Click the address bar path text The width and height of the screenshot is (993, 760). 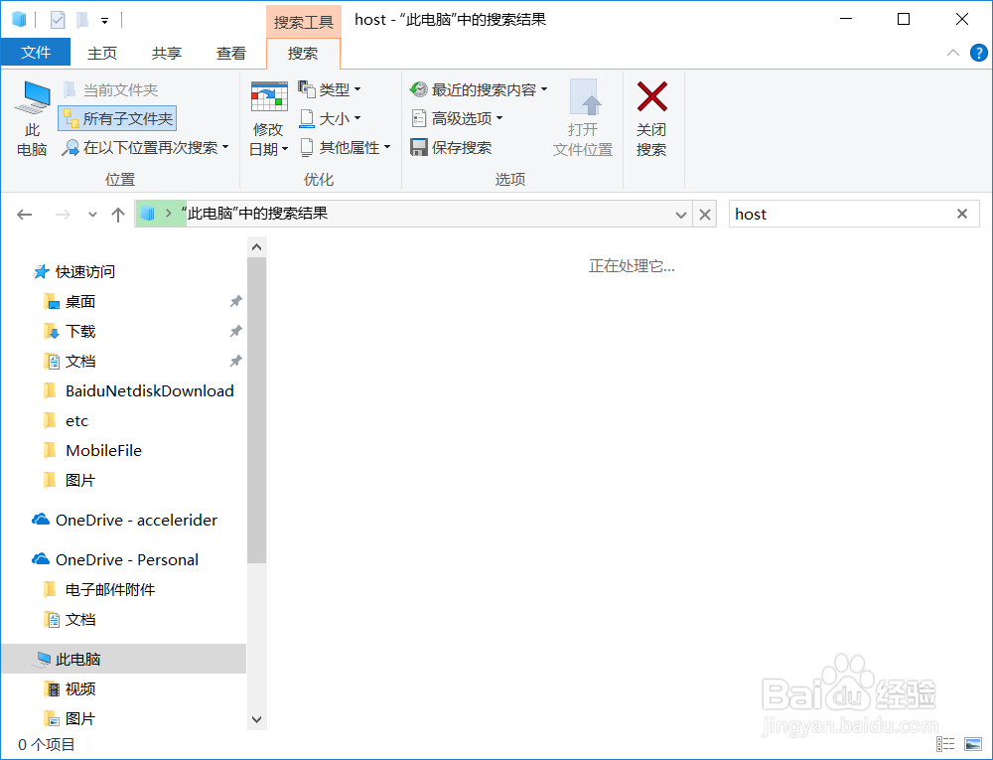[x=254, y=214]
